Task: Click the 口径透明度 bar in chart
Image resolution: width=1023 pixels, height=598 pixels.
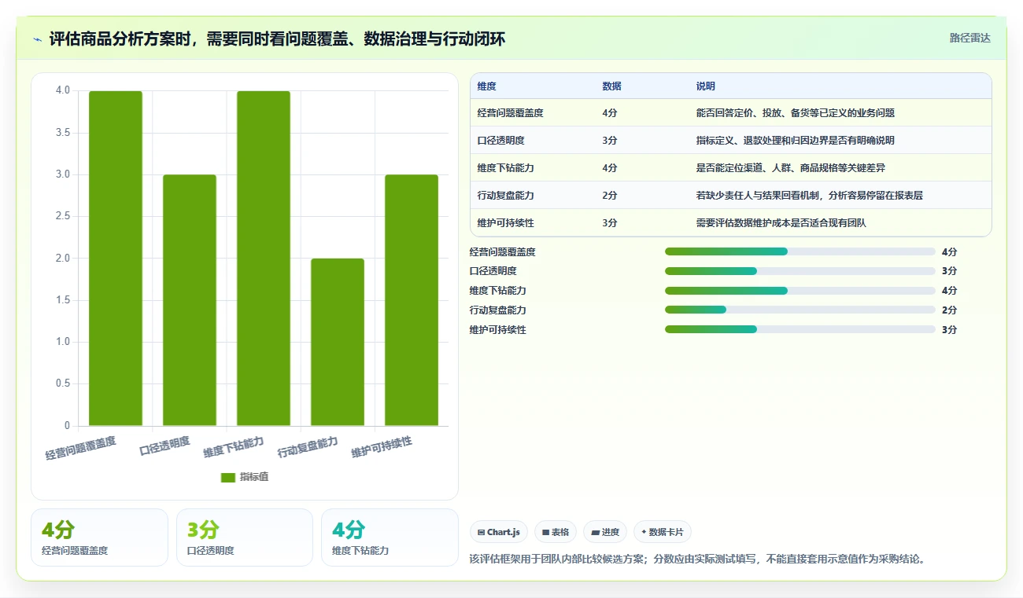Action: pyautogui.click(x=190, y=300)
